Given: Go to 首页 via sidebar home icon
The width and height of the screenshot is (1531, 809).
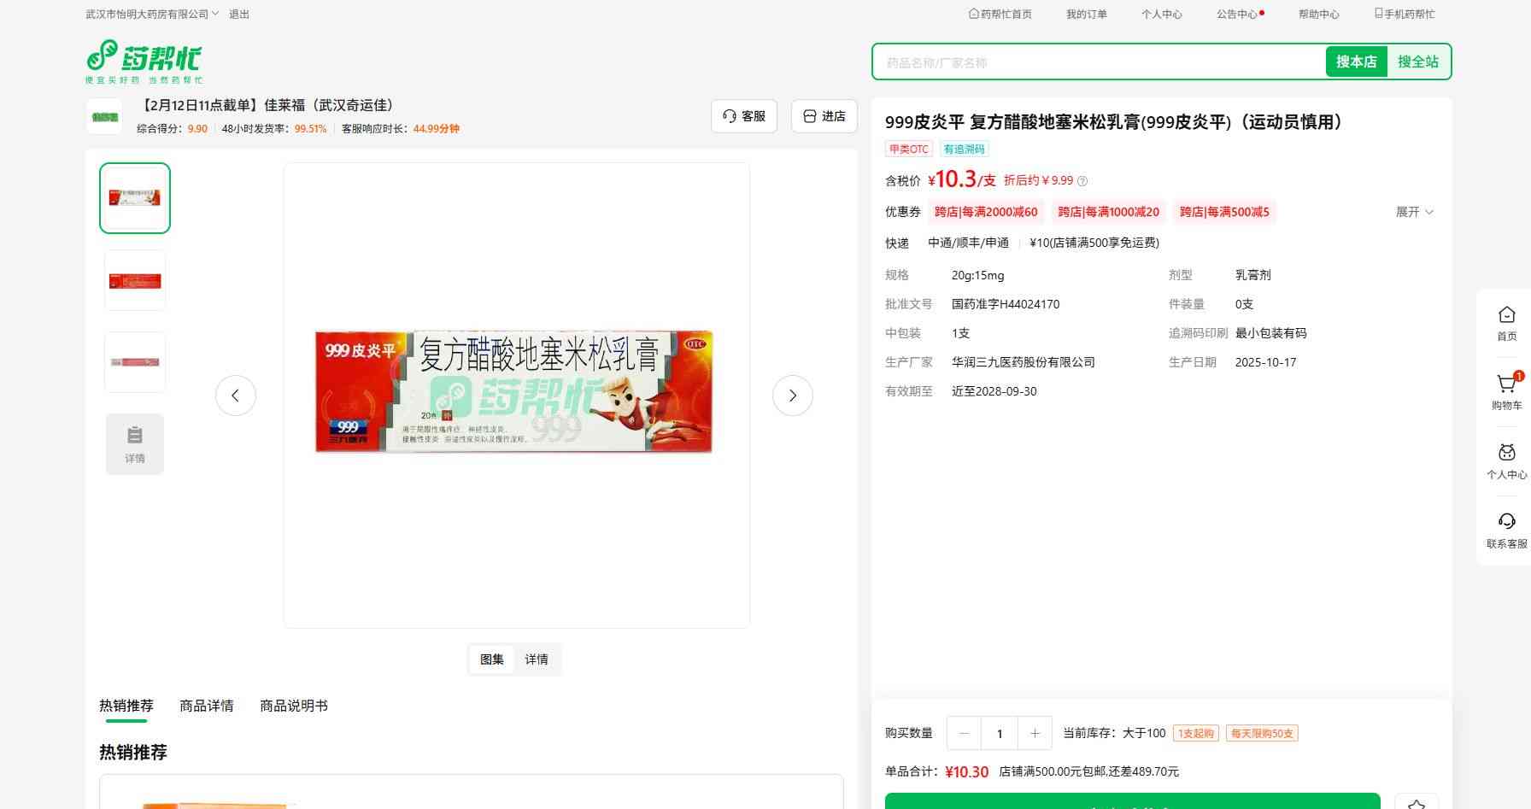Looking at the screenshot, I should click(x=1506, y=323).
